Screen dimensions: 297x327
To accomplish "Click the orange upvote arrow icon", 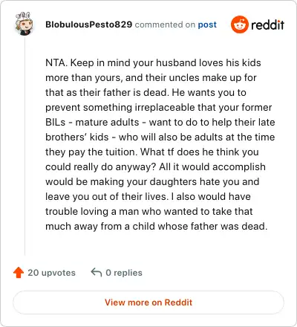I will [19, 273].
